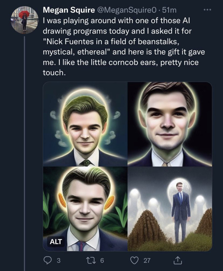Screen dimensions: 223x271
Task: Click the reply speech bubble icon
Action: coord(47,260)
